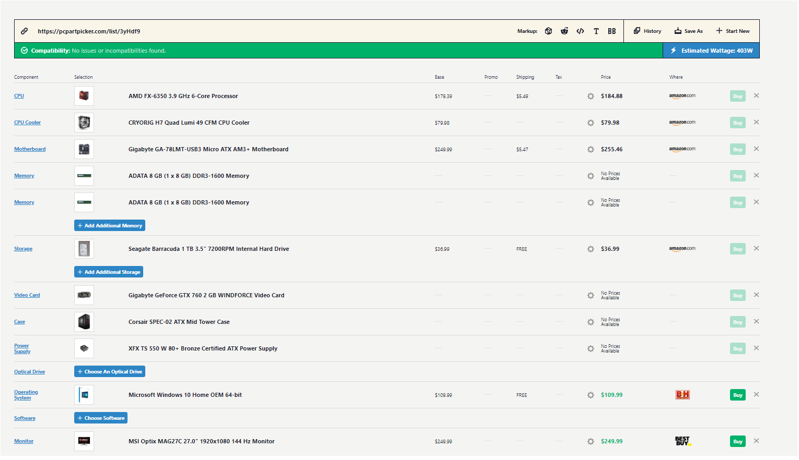799x460 pixels.
Task: Open the CPU Cooler component link
Action: (x=27, y=123)
